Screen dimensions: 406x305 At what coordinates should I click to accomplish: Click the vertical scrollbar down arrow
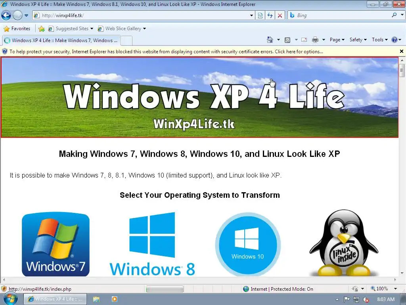coord(402,273)
